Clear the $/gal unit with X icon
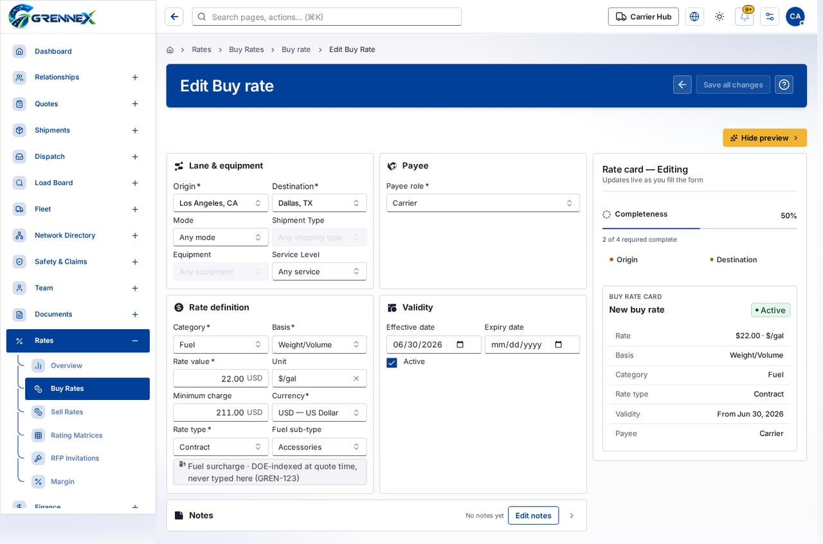 [x=356, y=379]
